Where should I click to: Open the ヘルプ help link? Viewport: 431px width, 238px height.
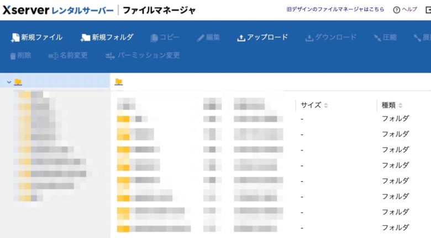point(405,9)
